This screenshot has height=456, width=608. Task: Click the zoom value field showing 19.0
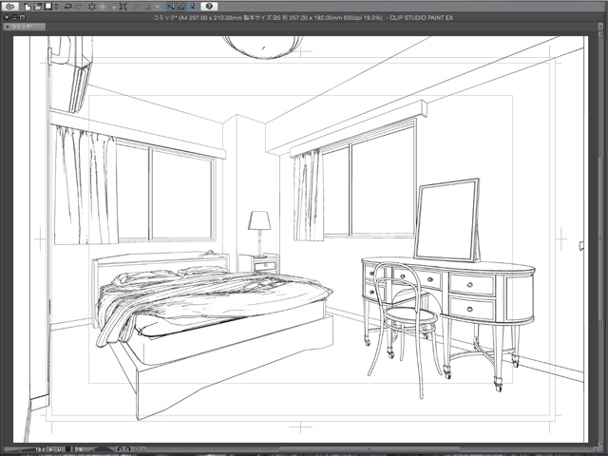[40, 449]
